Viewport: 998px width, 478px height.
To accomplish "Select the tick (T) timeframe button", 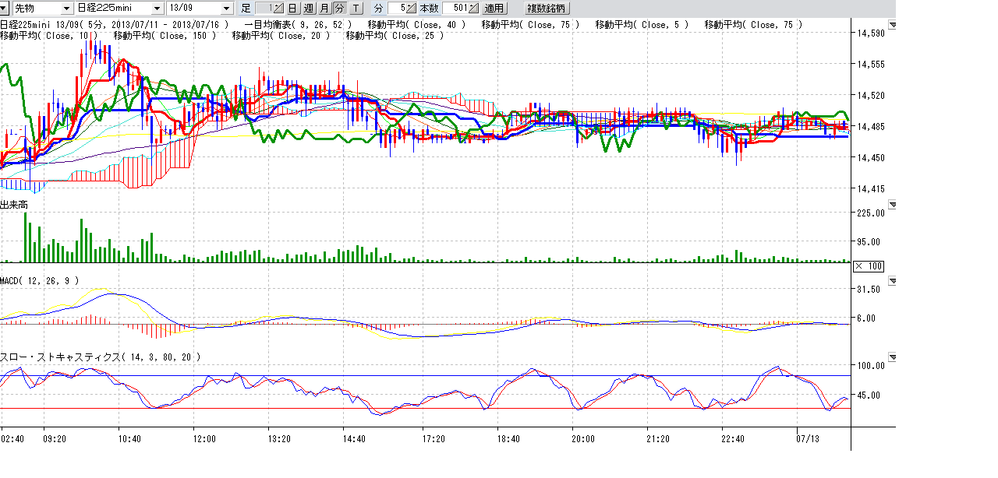I will coord(356,8).
